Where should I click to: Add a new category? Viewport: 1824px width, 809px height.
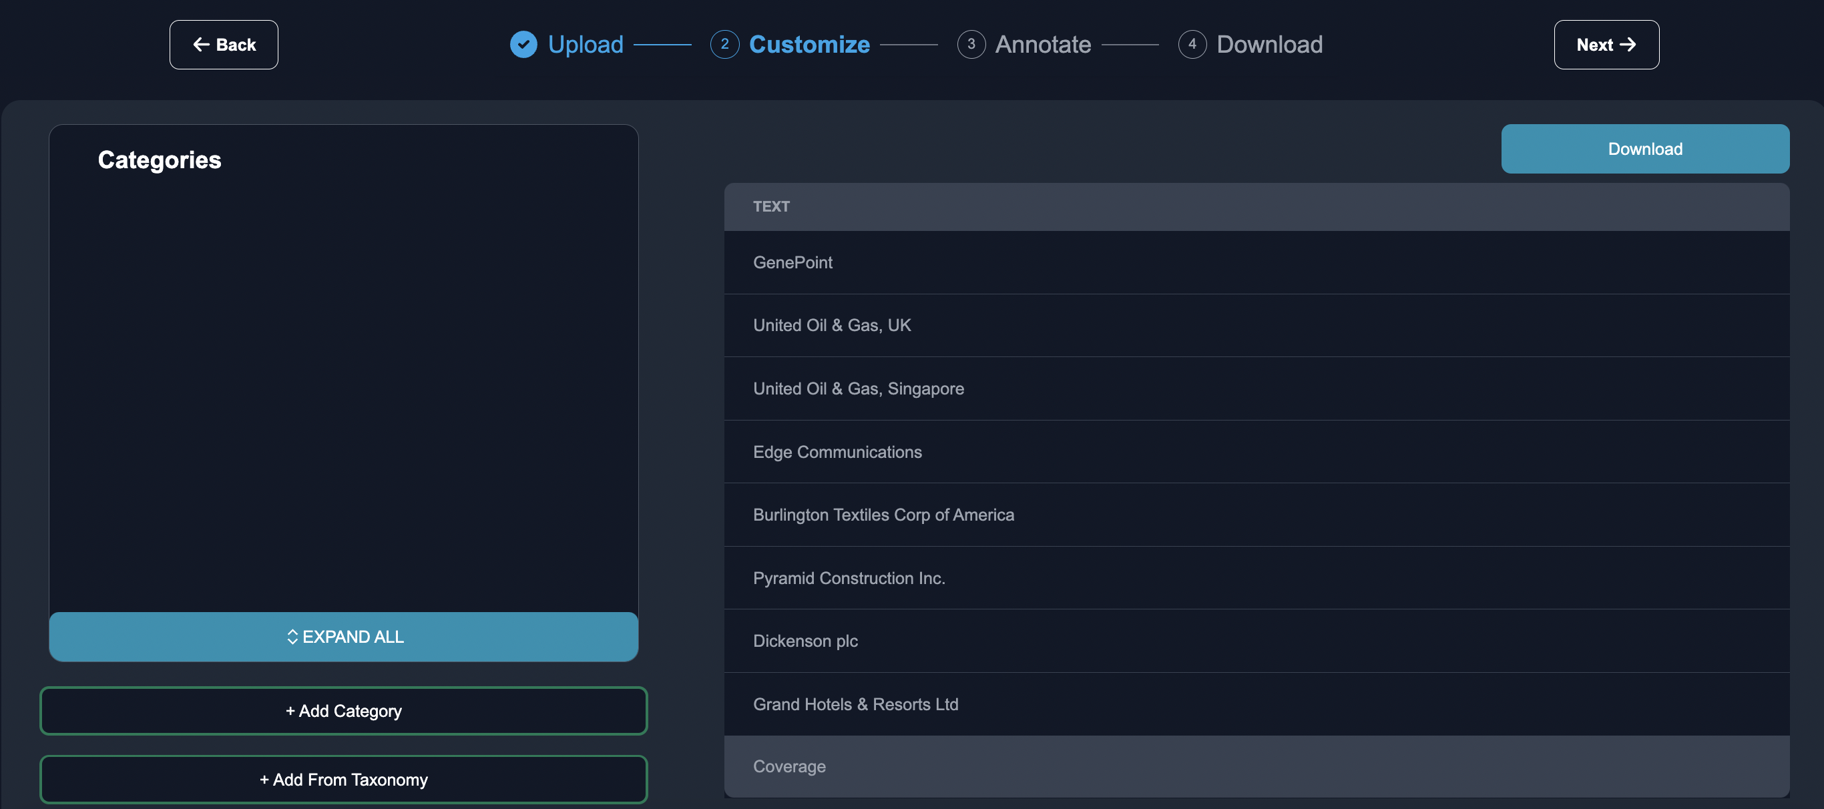343,711
